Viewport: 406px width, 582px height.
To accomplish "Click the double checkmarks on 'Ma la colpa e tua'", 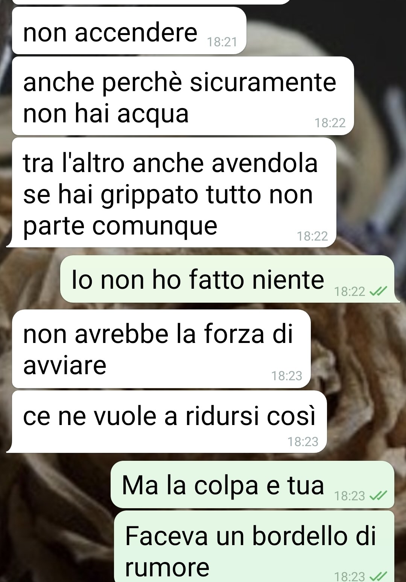I will tap(378, 496).
